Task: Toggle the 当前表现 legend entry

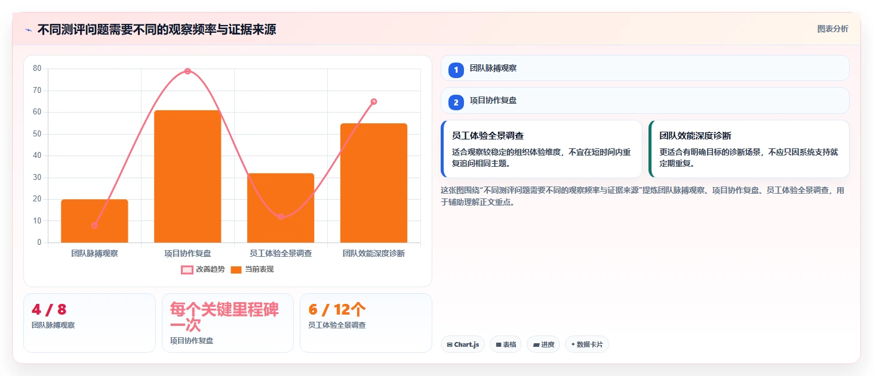Action: (252, 269)
